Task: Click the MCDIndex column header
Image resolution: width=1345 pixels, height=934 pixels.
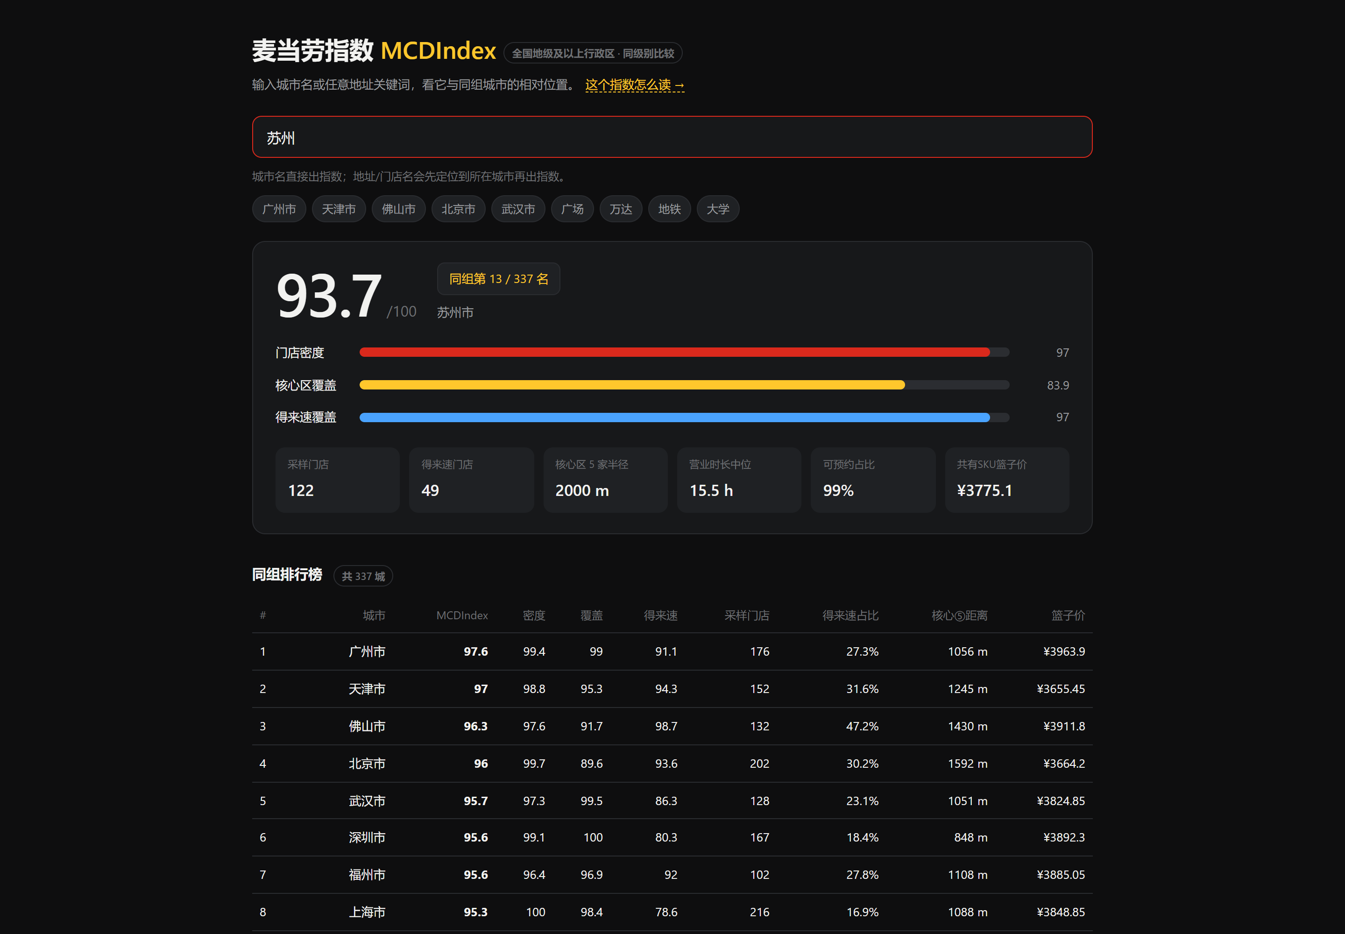Action: (462, 615)
